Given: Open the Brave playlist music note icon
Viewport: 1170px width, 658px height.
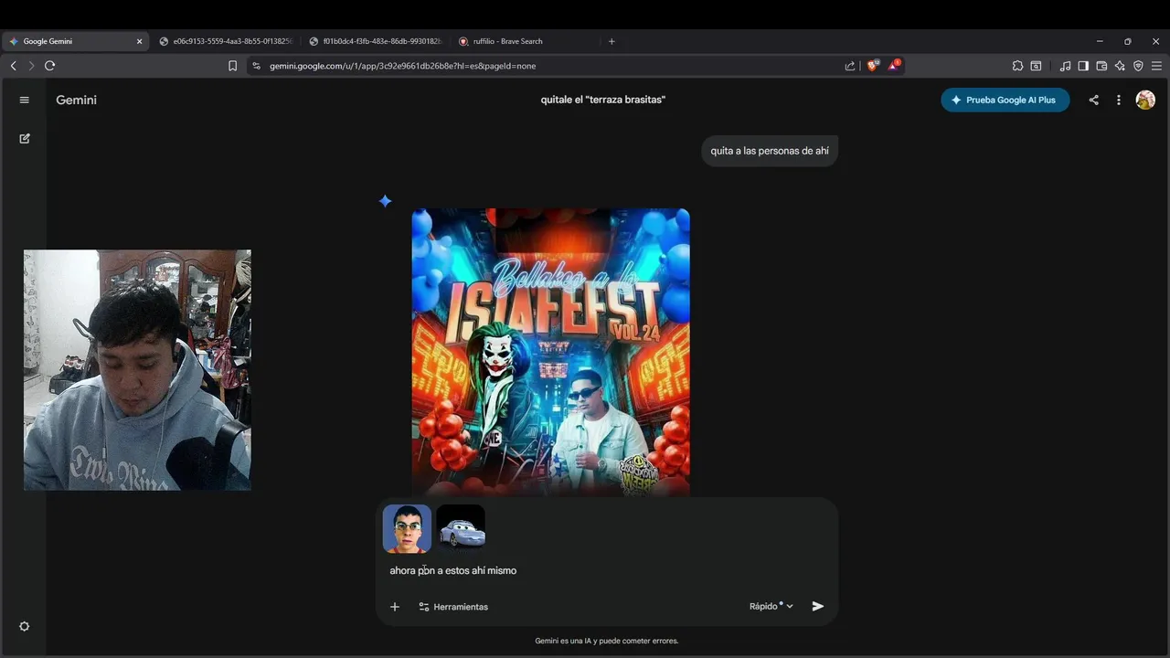Looking at the screenshot, I should pos(1065,66).
